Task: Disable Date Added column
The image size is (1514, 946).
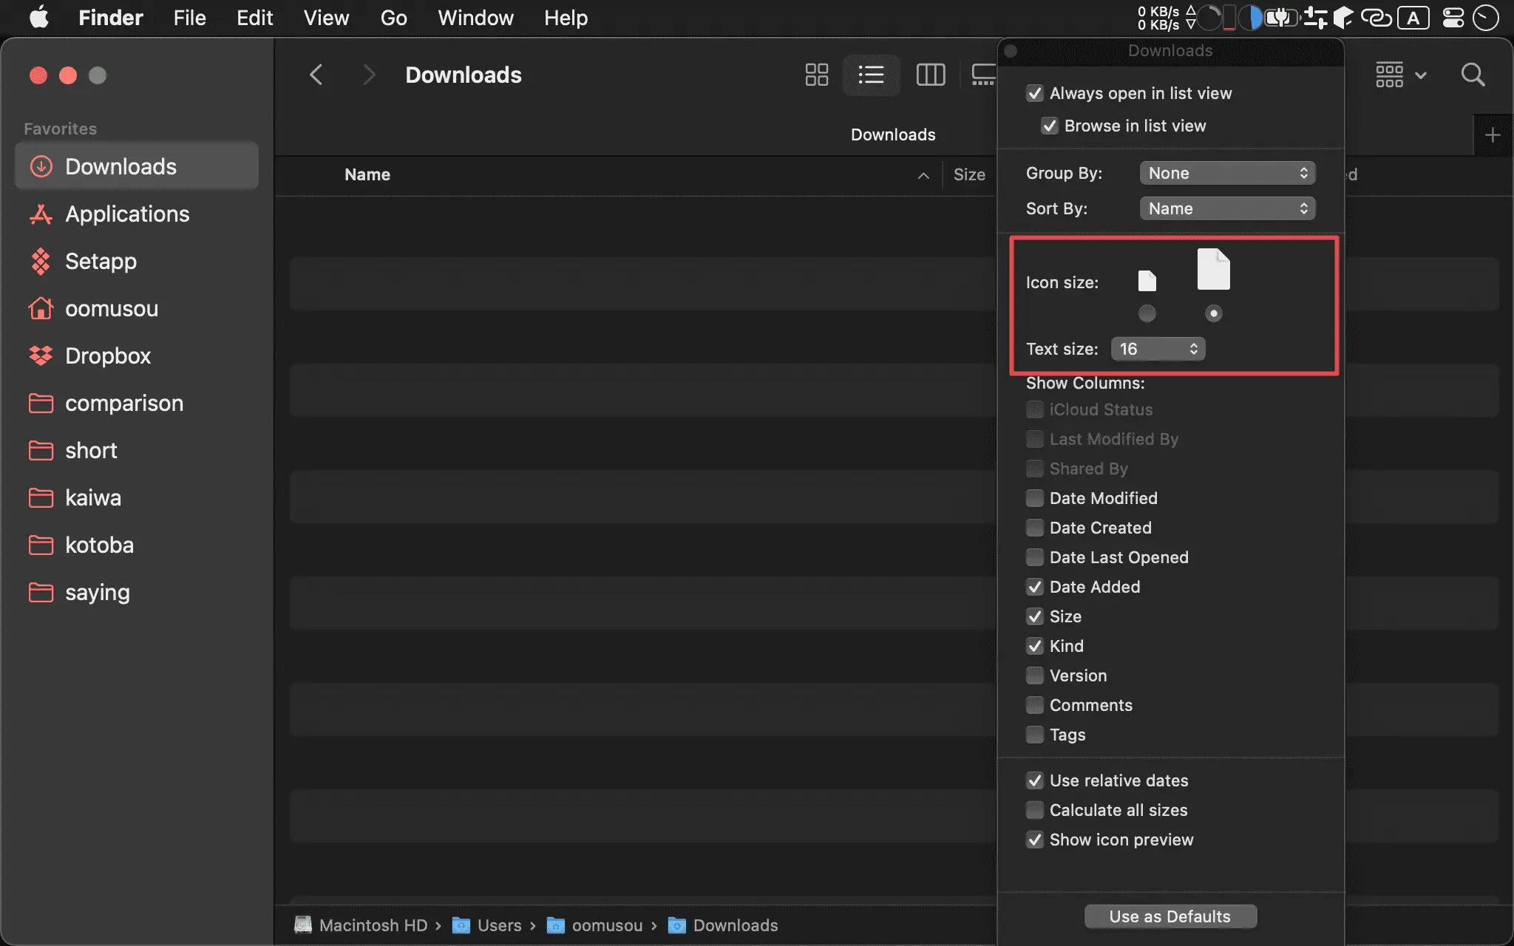Action: pyautogui.click(x=1034, y=587)
